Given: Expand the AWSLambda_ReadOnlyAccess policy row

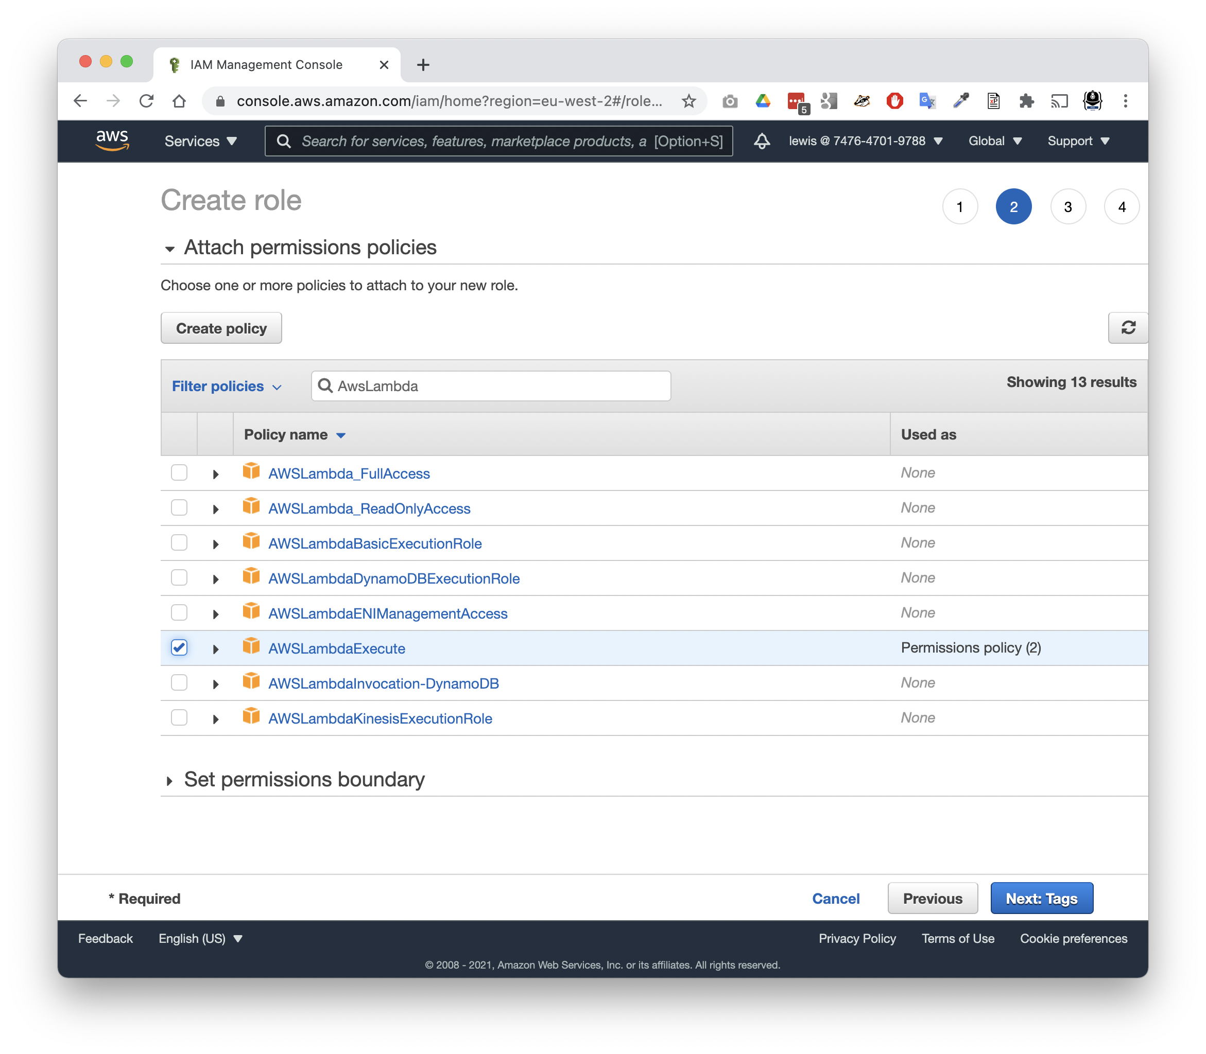Looking at the screenshot, I should tap(214, 508).
